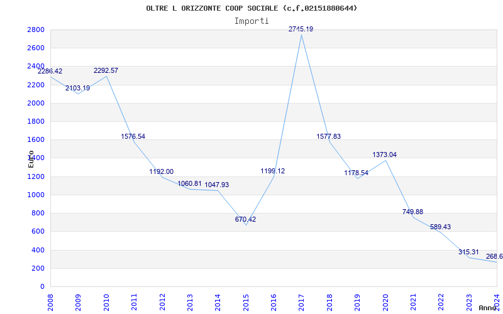The width and height of the screenshot is (503, 314).
Task: Click the 2012 x-axis year label
Action: click(162, 302)
